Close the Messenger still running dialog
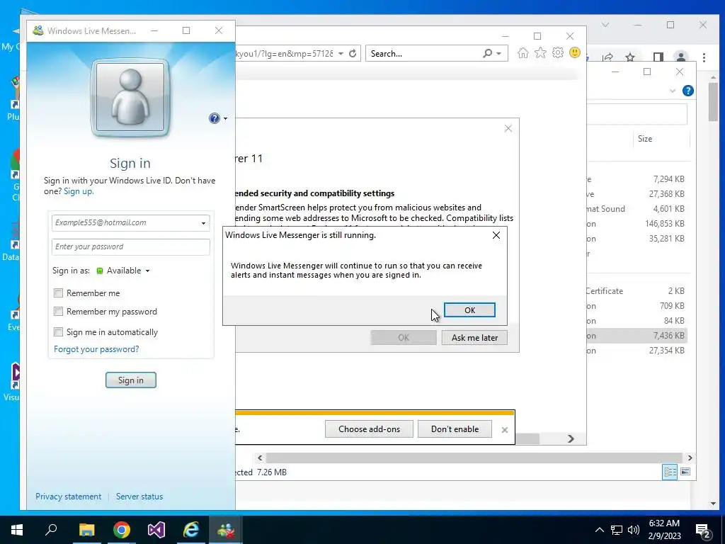The width and height of the screenshot is (725, 544). point(496,235)
